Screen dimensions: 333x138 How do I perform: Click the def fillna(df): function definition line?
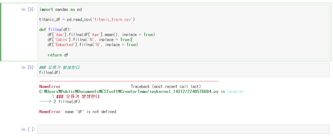pos(55,30)
